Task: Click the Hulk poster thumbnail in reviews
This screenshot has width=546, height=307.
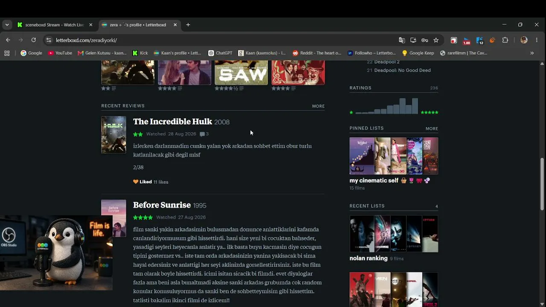Action: [x=113, y=135]
